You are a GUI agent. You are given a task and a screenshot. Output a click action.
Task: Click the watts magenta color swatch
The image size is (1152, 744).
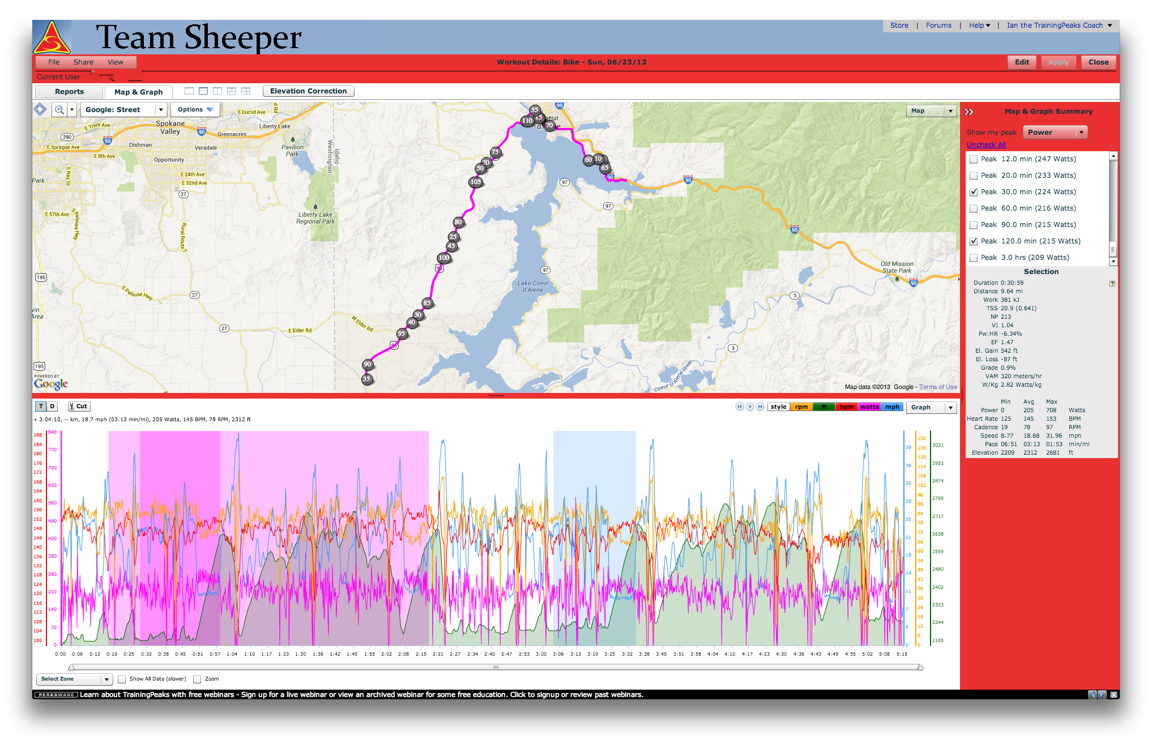pos(869,407)
